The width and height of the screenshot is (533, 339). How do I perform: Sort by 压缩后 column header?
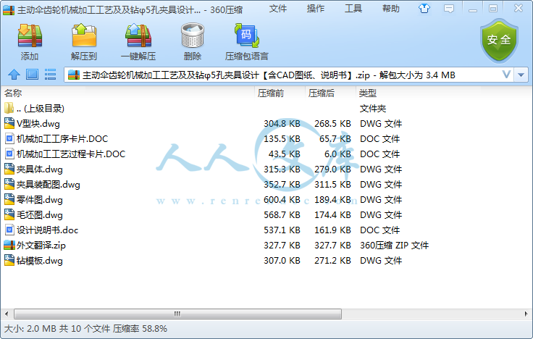[x=322, y=93]
